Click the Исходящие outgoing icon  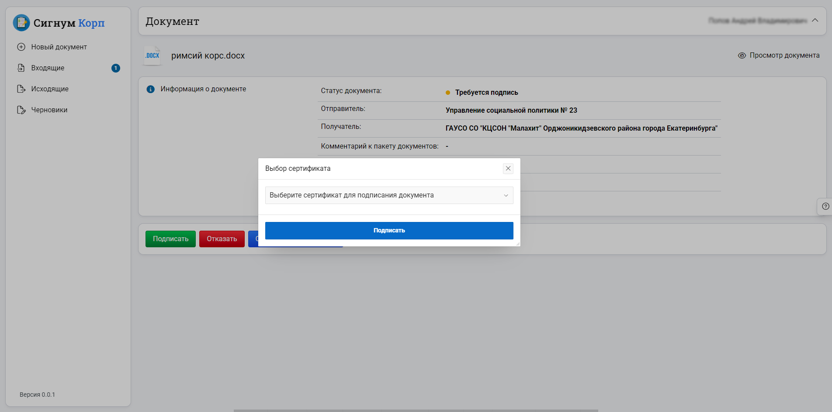pos(21,89)
